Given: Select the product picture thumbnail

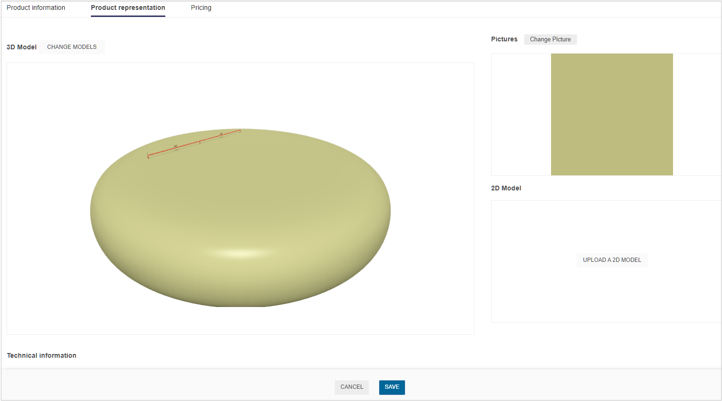Looking at the screenshot, I should (612, 114).
